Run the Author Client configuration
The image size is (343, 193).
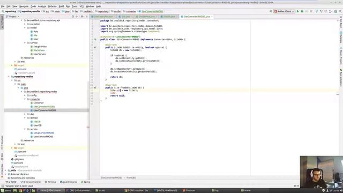click(298, 11)
